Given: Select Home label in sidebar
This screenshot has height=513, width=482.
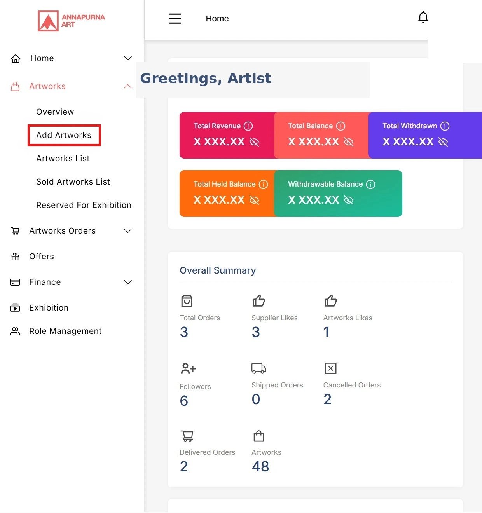Looking at the screenshot, I should coord(42,58).
